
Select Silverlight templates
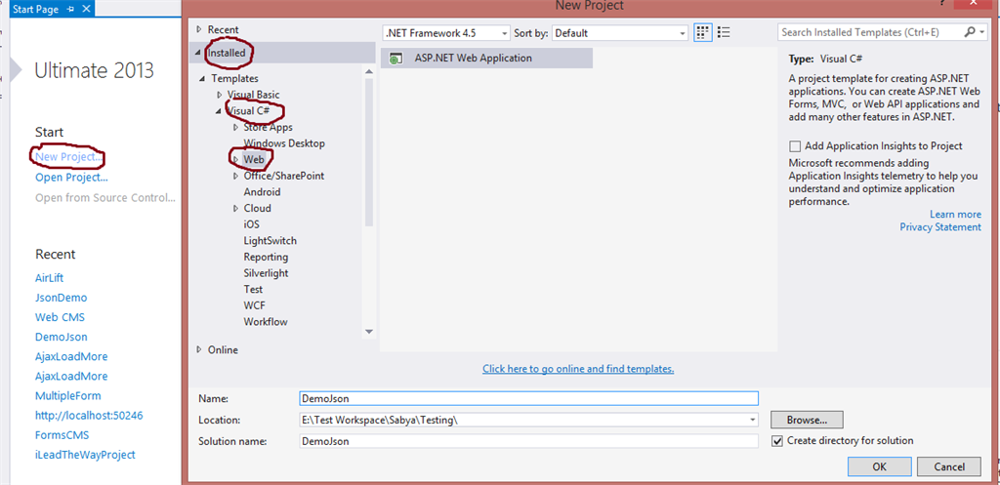(266, 273)
